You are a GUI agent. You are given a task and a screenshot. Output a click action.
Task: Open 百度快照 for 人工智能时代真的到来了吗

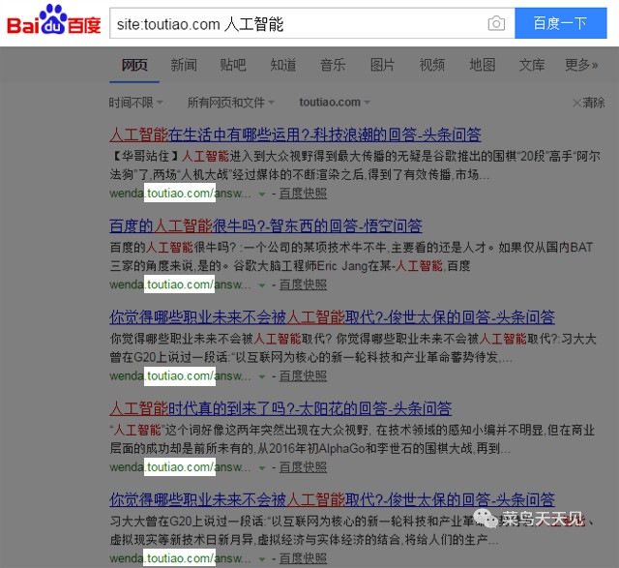[303, 467]
